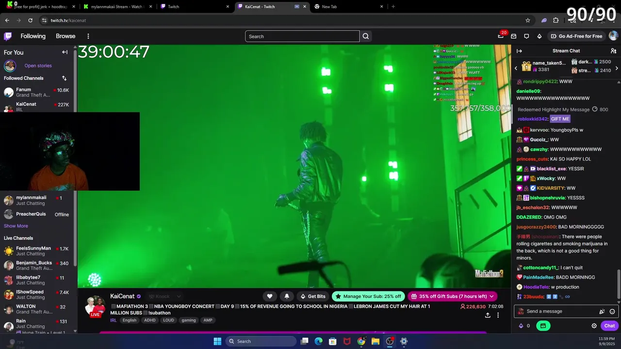Open the Browse menu
The height and width of the screenshot is (349, 621).
click(x=65, y=36)
